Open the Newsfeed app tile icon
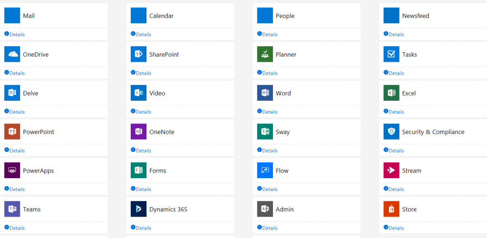Image resolution: width=487 pixels, height=238 pixels. point(391,16)
